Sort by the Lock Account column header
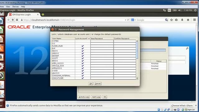The height and width of the screenshot is (112, 199). 83,39
